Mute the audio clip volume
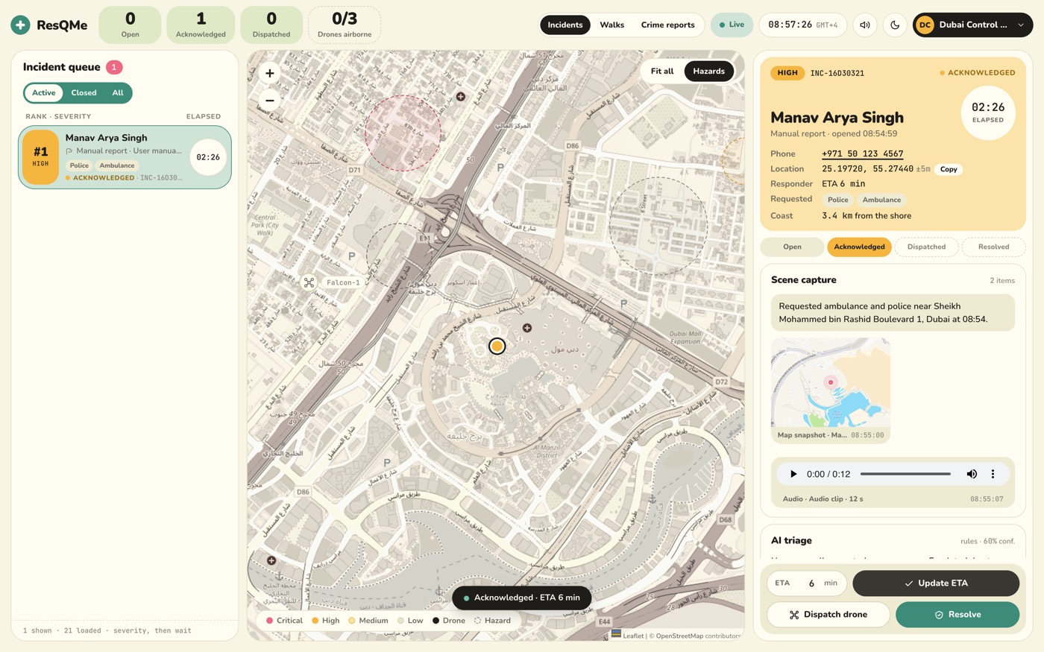The height and width of the screenshot is (652, 1044). [x=972, y=474]
